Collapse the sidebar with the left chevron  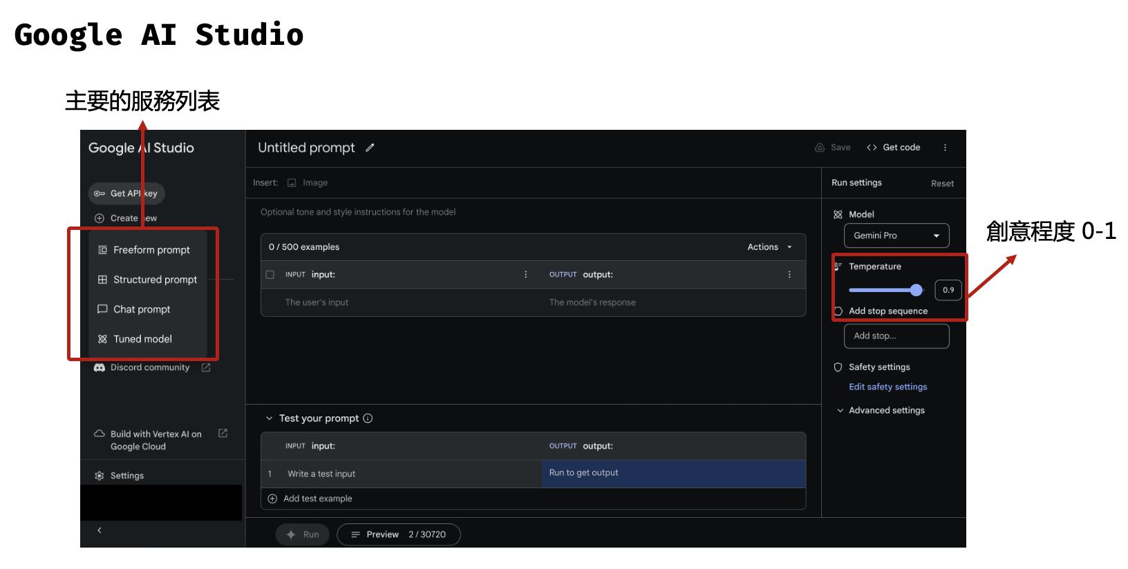pos(100,530)
